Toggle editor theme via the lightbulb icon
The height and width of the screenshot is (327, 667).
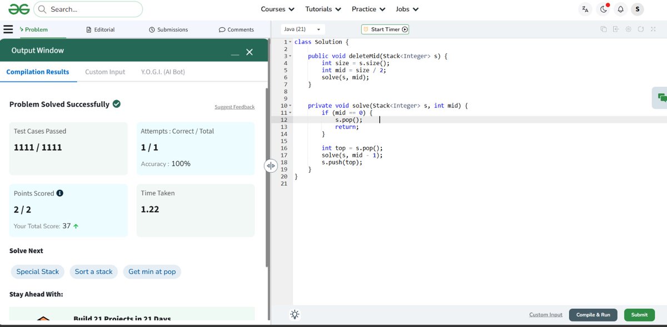click(295, 314)
